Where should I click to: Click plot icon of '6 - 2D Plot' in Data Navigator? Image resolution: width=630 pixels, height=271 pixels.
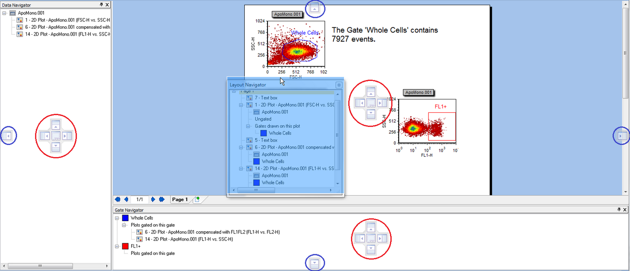(19, 27)
